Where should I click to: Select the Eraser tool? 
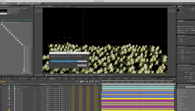(x=33, y=3)
